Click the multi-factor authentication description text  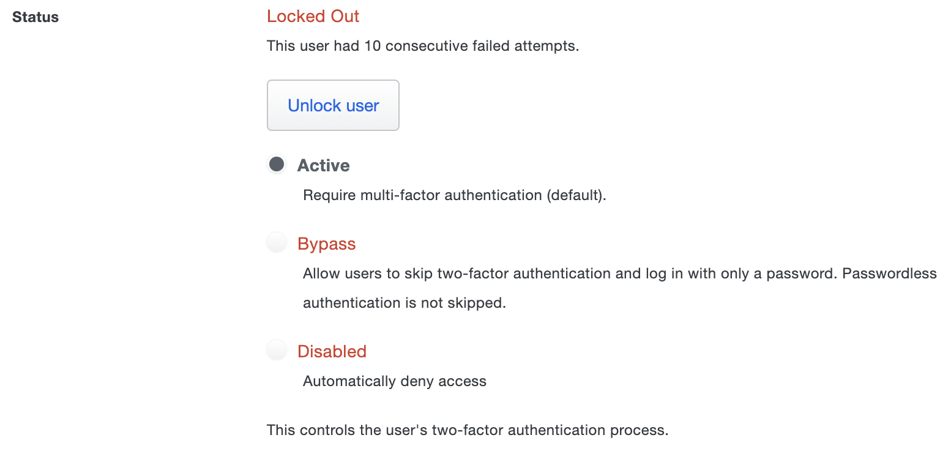click(x=454, y=195)
